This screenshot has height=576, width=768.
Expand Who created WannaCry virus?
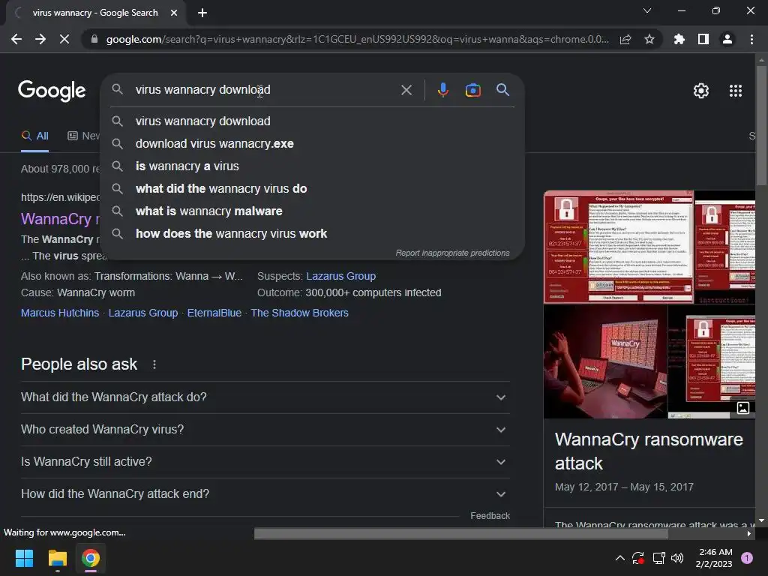pos(265,430)
